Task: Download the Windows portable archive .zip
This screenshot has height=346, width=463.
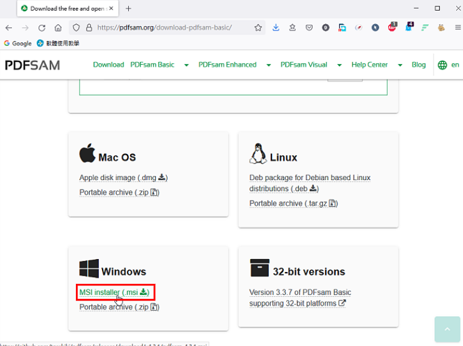Action: point(119,307)
